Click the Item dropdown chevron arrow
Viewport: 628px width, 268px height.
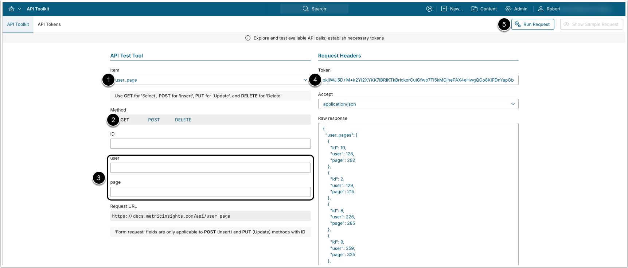tap(305, 80)
